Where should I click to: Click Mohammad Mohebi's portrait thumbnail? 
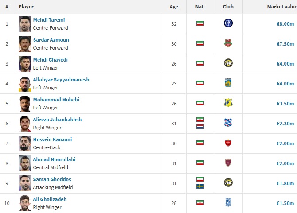coord(25,104)
